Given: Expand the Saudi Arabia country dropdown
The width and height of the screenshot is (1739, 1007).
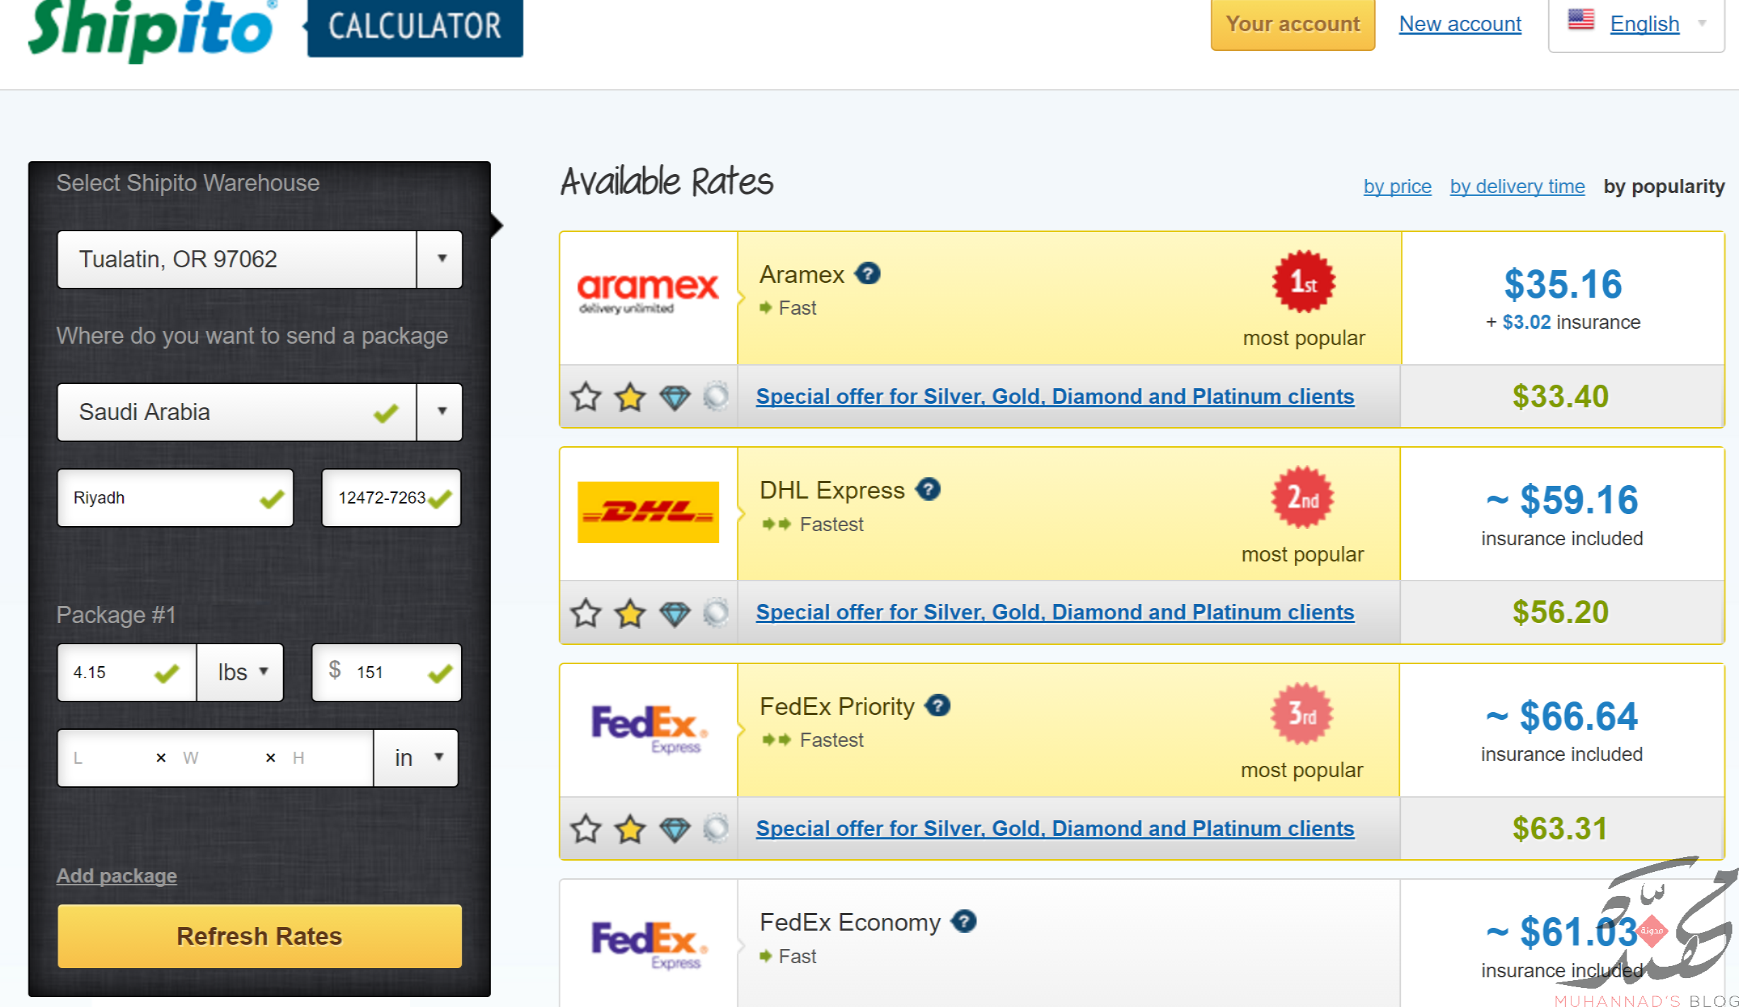Looking at the screenshot, I should point(441,412).
